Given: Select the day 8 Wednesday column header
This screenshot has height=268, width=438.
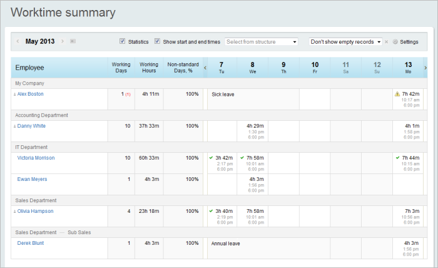Looking at the screenshot, I should coord(252,67).
